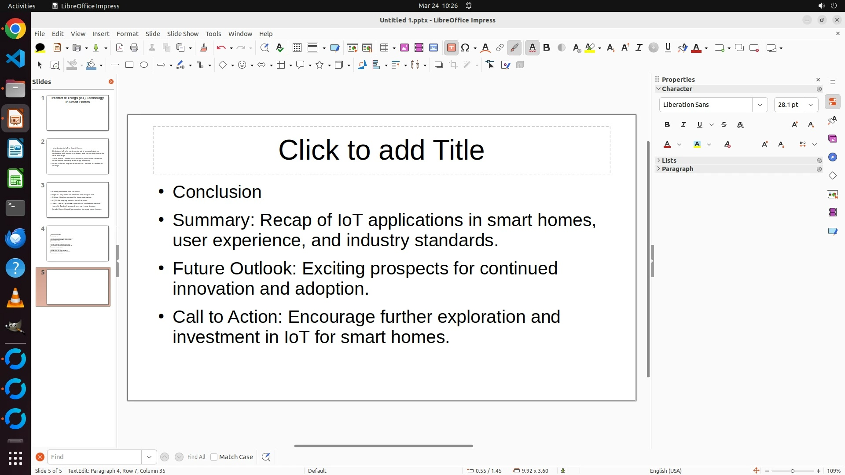
Task: Open the sidebar Gallery panel icon
Action: 832,139
